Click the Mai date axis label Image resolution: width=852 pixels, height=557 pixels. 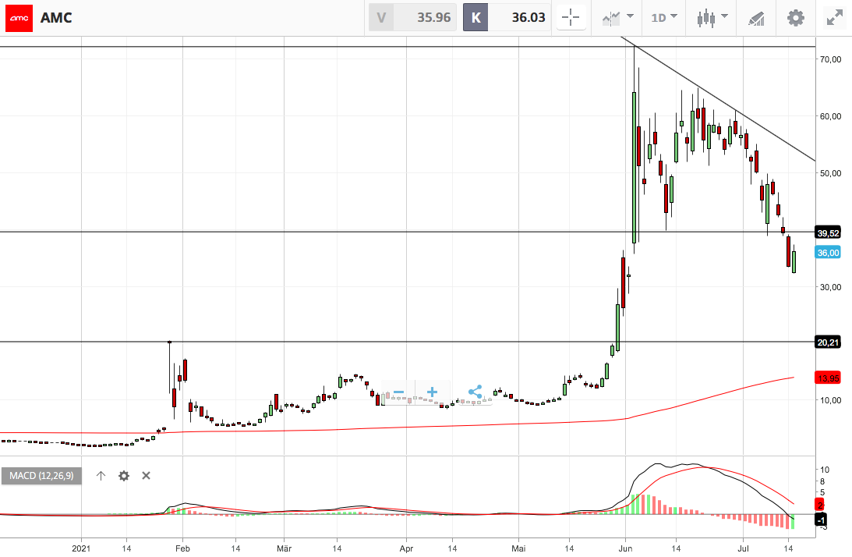point(518,548)
